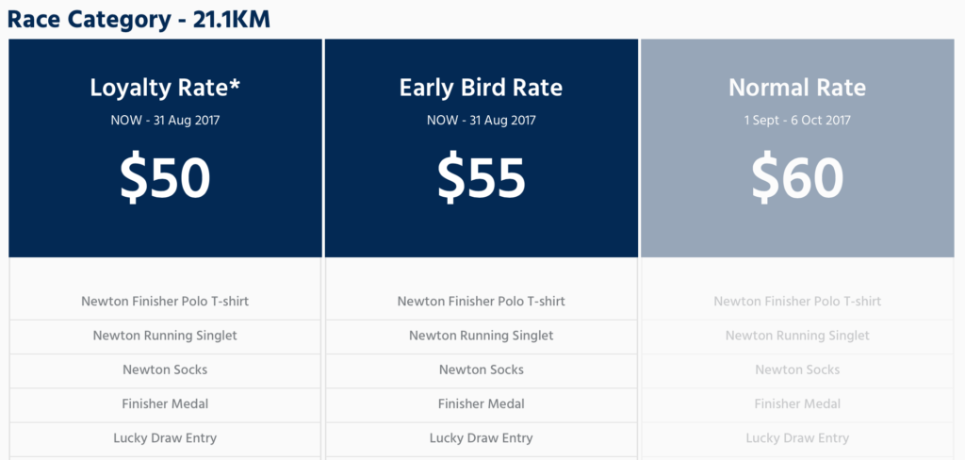Click Finisher Medal under Early Bird Rate

[482, 404]
